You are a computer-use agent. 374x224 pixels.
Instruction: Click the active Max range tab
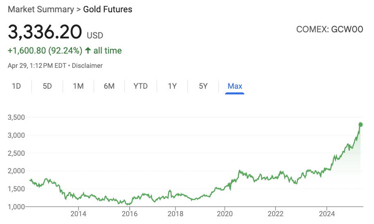click(235, 86)
